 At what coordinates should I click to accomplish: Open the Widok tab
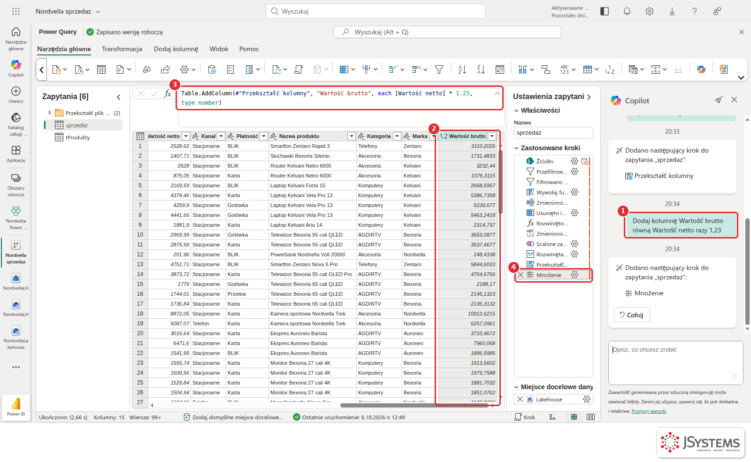pyautogui.click(x=219, y=49)
